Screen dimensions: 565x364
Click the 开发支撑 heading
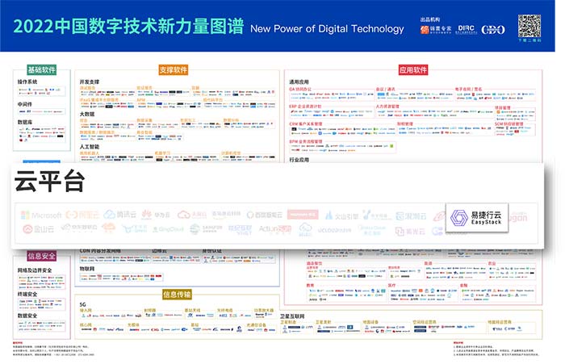90,82
